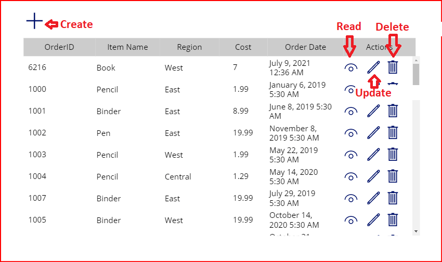Click the plus icon to create order
The image size is (442, 262).
coord(34,21)
